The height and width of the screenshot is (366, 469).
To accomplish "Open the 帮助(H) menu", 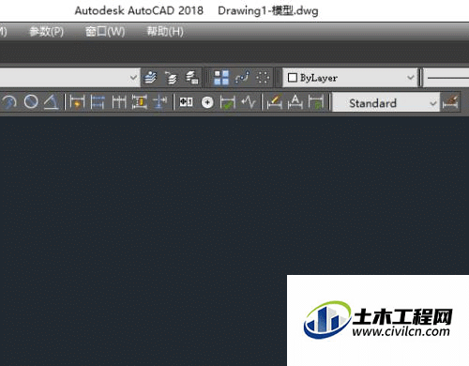I will tap(165, 31).
